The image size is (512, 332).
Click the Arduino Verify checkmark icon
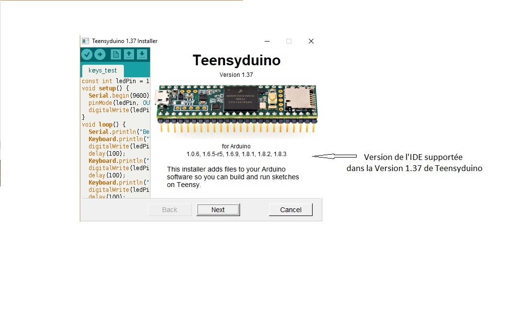tap(87, 55)
